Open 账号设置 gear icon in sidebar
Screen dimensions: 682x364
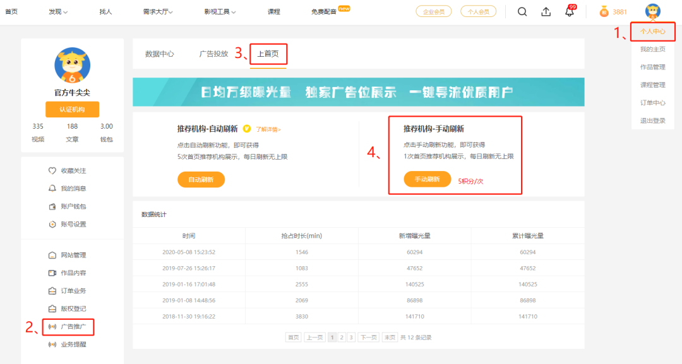pos(53,224)
